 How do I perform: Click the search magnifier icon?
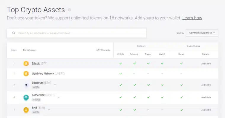pos(14,33)
